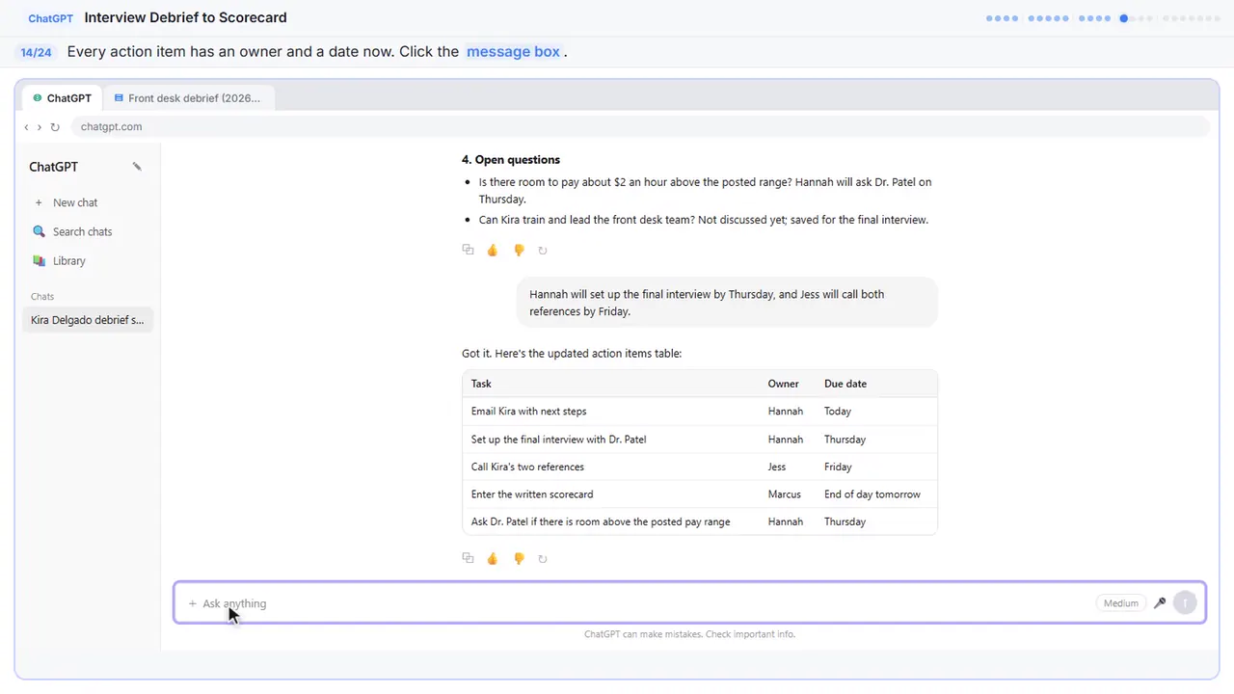1234x694 pixels.
Task: Go back with the browser back arrow
Action: [x=26, y=127]
